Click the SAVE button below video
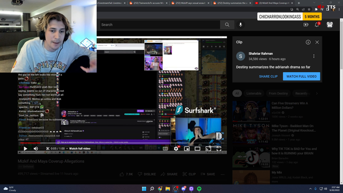The width and height of the screenshot is (343, 193). [208, 174]
